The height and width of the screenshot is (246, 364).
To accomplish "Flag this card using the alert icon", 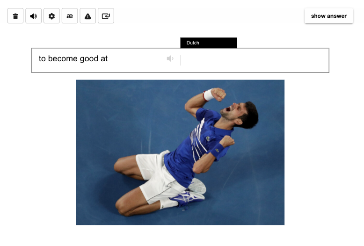I will coord(88,16).
